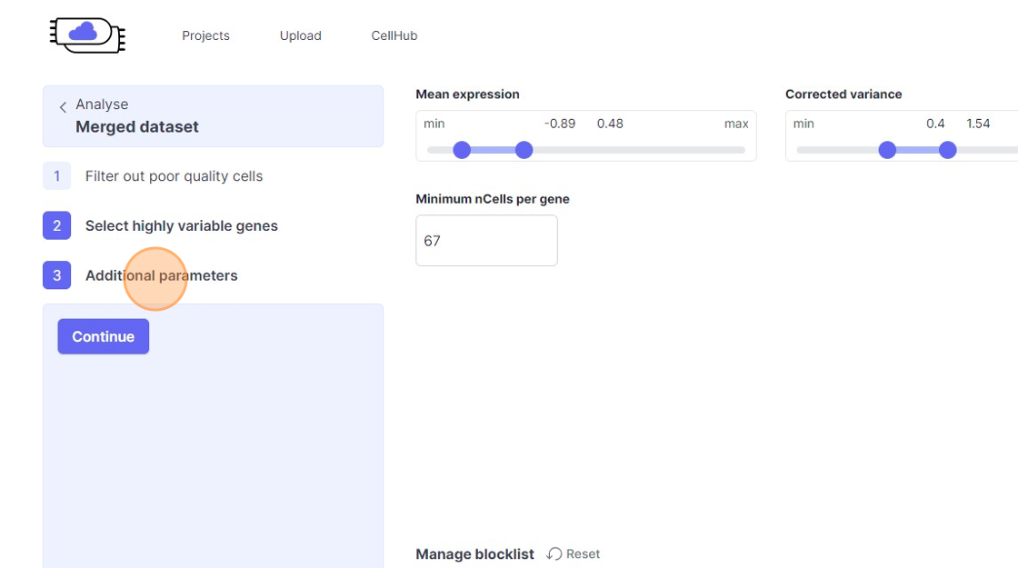The width and height of the screenshot is (1018, 568).
Task: Click the Reset arrow icon by blocklist
Action: coord(554,553)
